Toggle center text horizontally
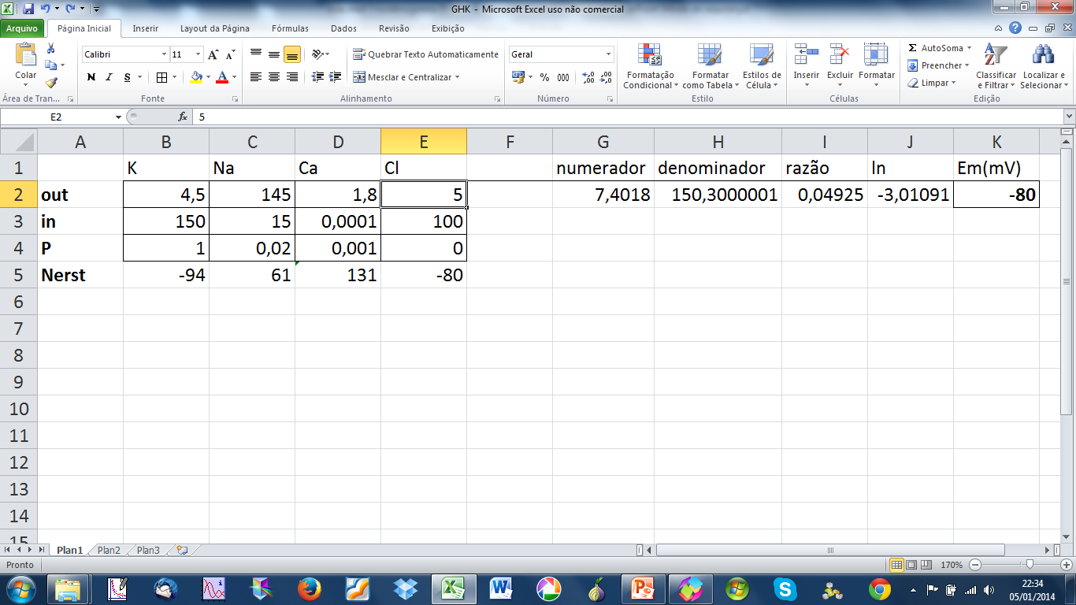Screen dimensions: 1076x605 pos(274,77)
